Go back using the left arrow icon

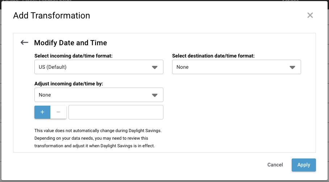click(24, 43)
